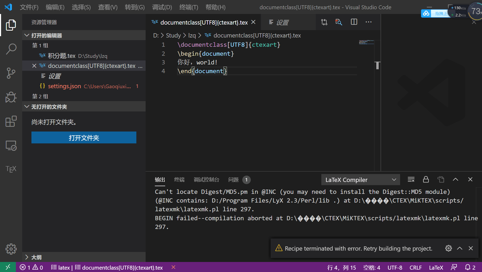
Task: Open the Extensions view
Action: click(11, 121)
